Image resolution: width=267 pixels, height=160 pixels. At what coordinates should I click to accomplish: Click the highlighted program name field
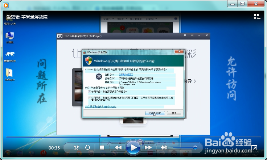coord(126,75)
